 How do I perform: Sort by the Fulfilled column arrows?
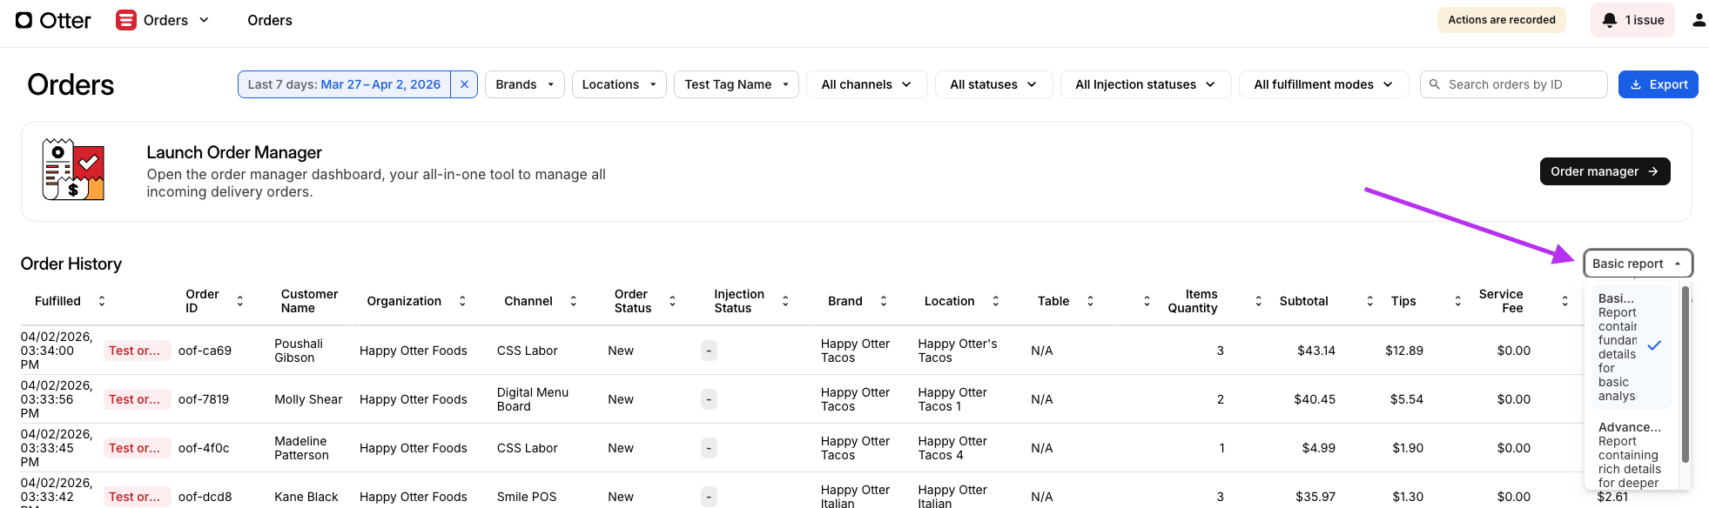point(102,301)
